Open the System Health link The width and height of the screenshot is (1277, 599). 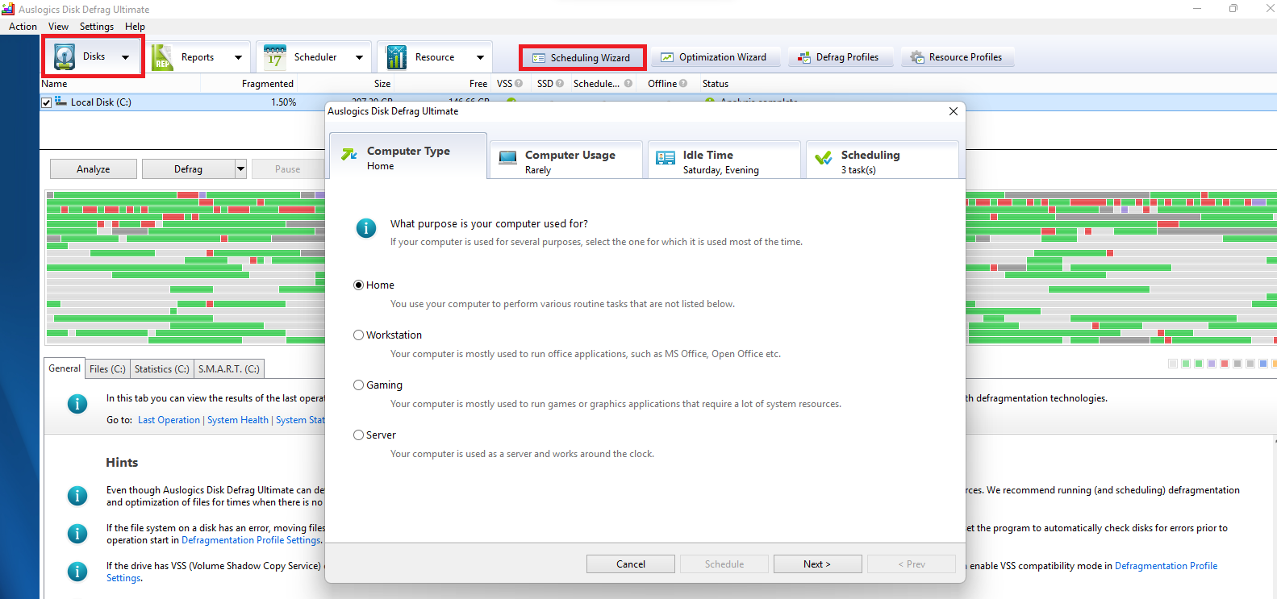(238, 420)
